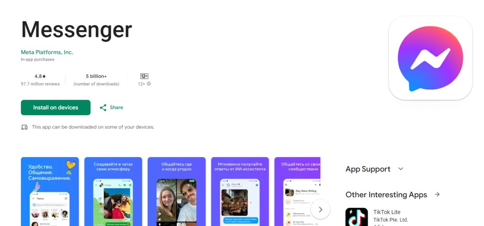The width and height of the screenshot is (484, 226).
Task: Click '(number of downloads)' caption
Action: 96,84
